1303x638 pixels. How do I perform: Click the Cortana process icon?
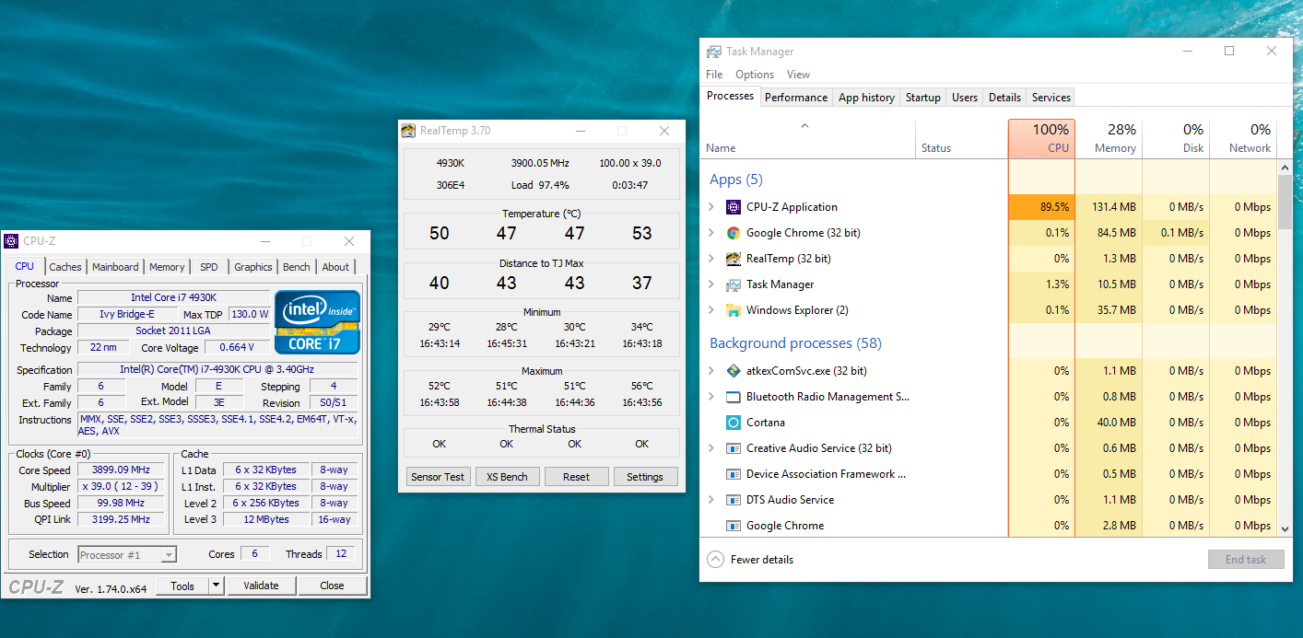(x=734, y=423)
